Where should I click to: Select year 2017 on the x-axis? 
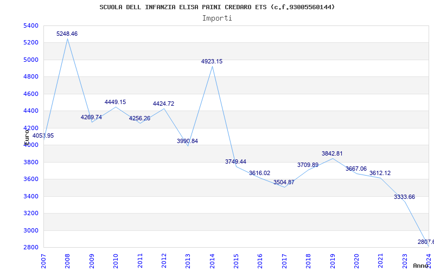point(284,261)
